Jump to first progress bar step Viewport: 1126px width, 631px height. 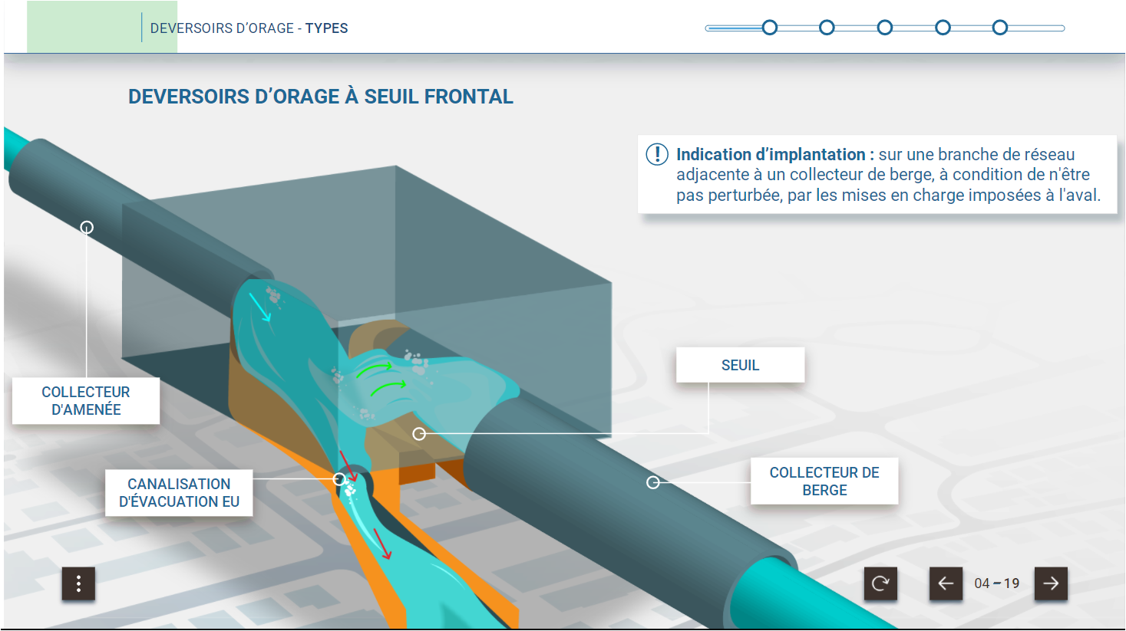point(770,28)
